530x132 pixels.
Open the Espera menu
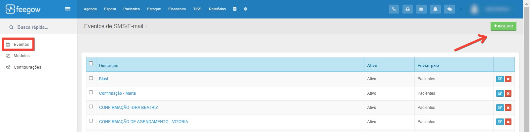110,9
